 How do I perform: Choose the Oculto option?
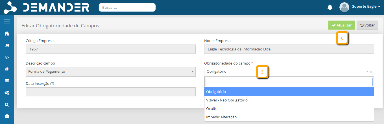[289, 108]
